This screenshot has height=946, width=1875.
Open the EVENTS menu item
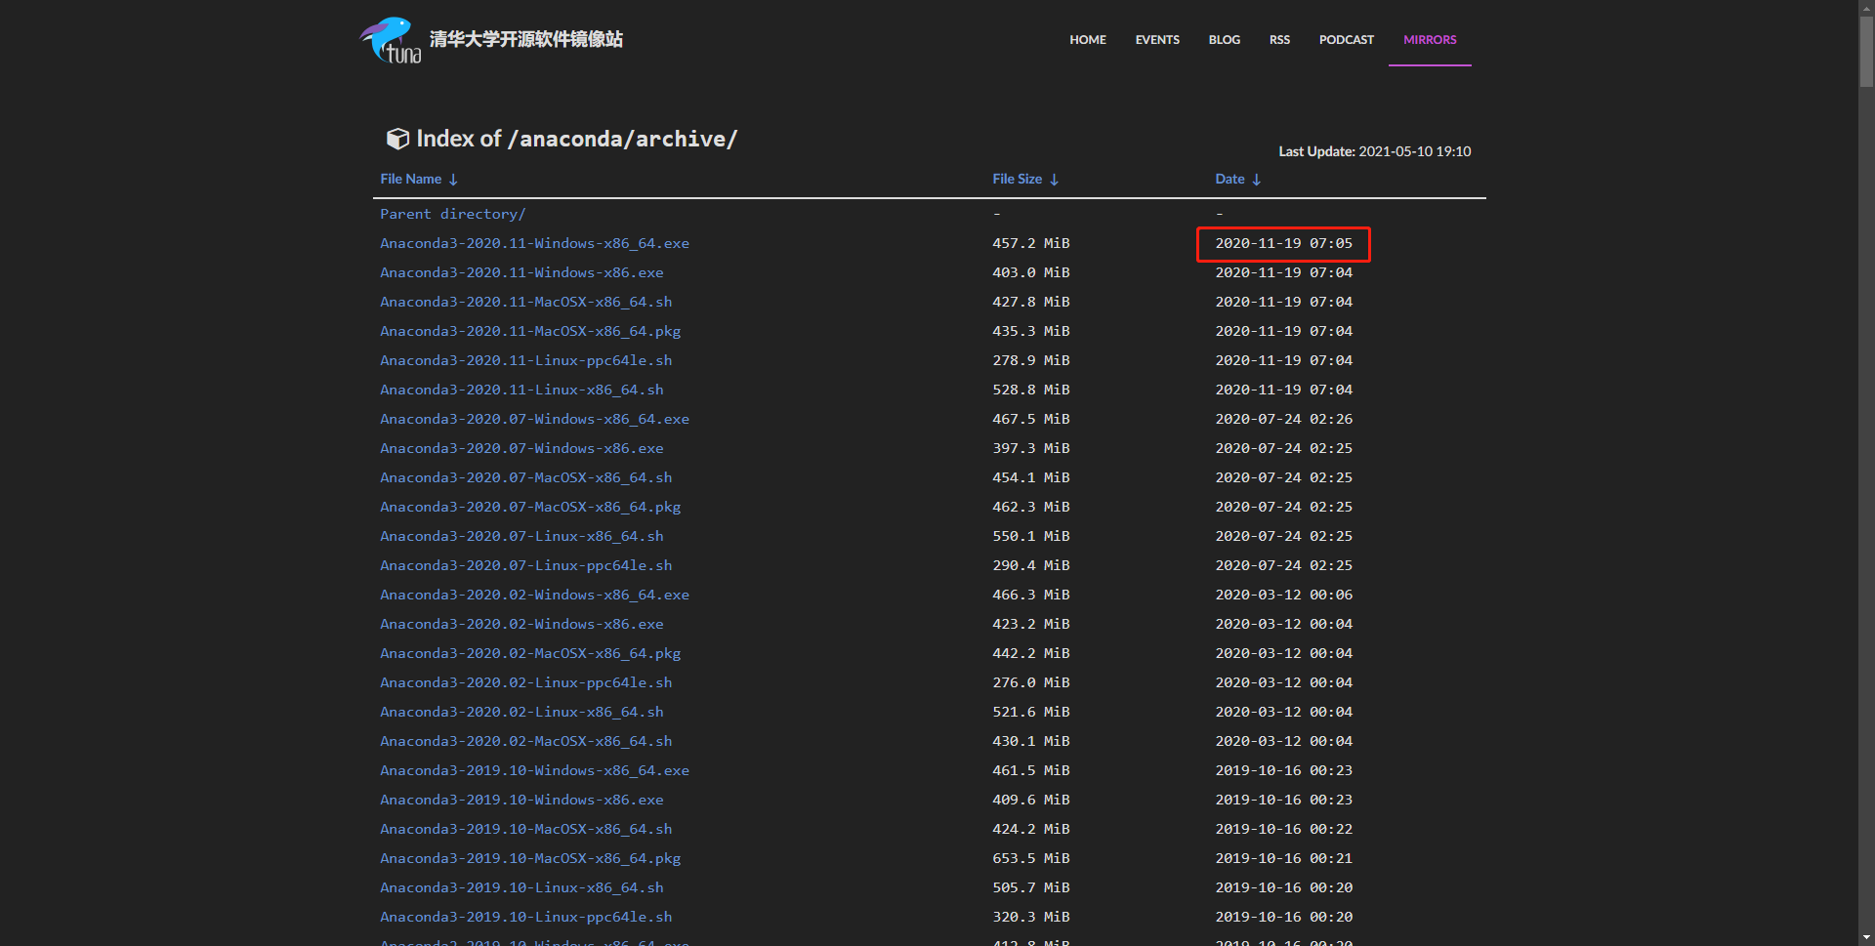1157,40
